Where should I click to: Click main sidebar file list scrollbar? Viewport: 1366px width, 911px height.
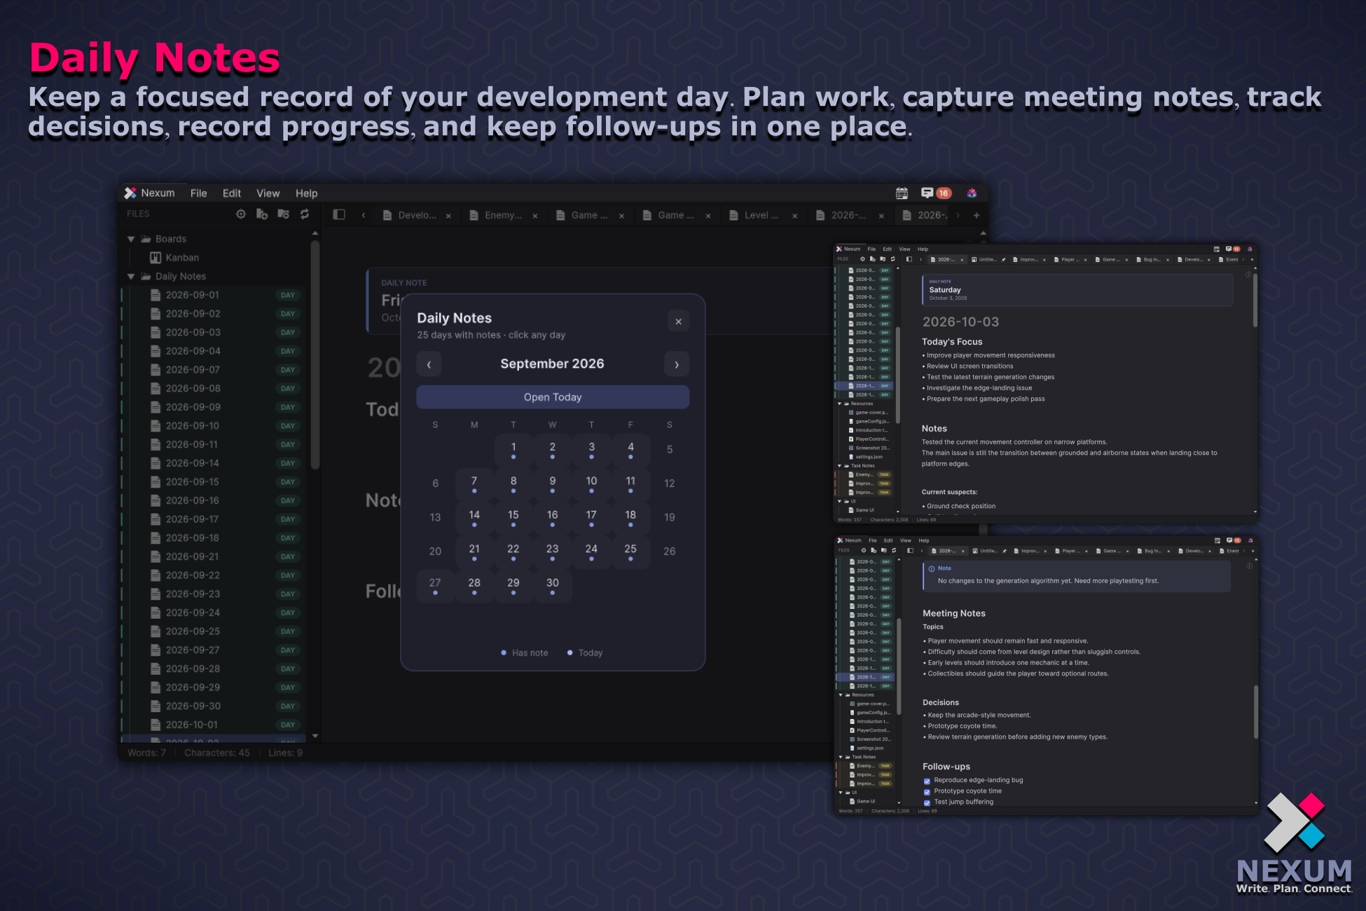point(315,354)
